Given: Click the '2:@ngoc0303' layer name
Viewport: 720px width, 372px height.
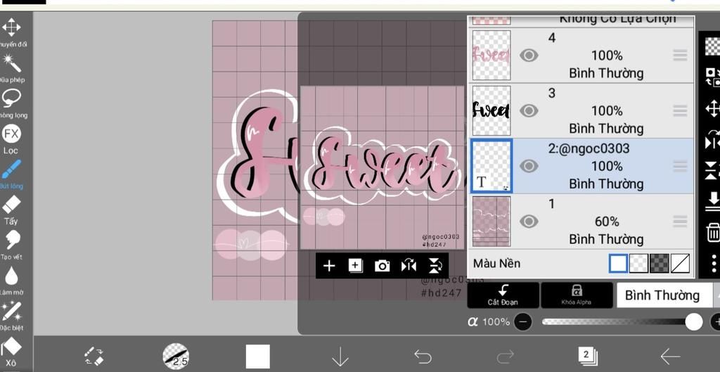Looking at the screenshot, I should coord(589,148).
